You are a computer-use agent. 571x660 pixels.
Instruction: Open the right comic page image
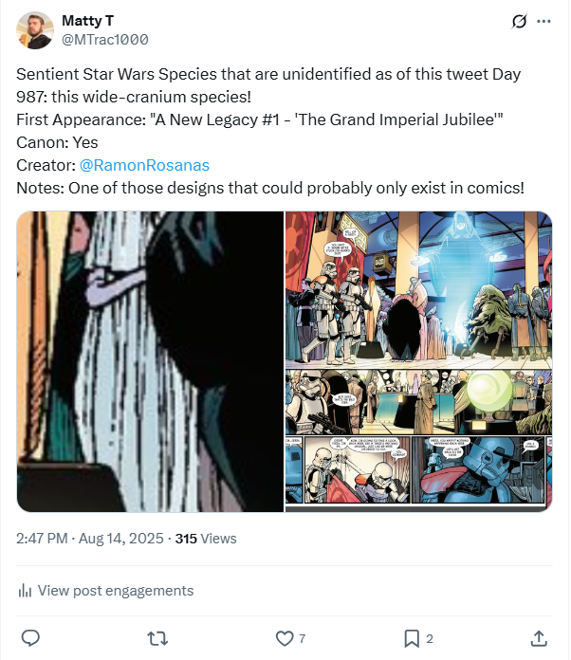click(418, 361)
